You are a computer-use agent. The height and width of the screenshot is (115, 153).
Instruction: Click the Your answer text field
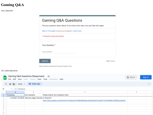tap(59, 52)
